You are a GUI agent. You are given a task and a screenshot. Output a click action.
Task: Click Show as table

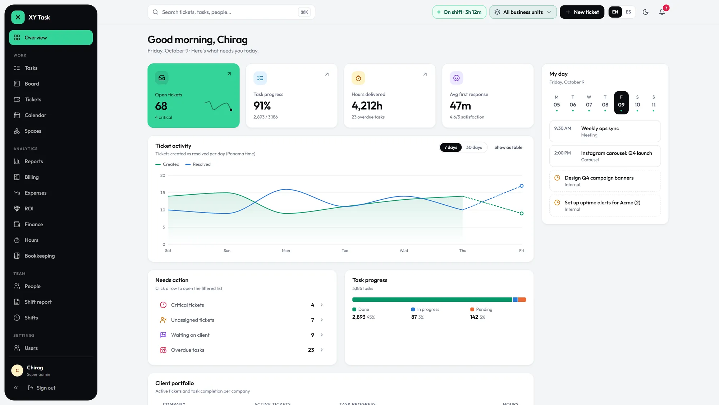click(508, 147)
